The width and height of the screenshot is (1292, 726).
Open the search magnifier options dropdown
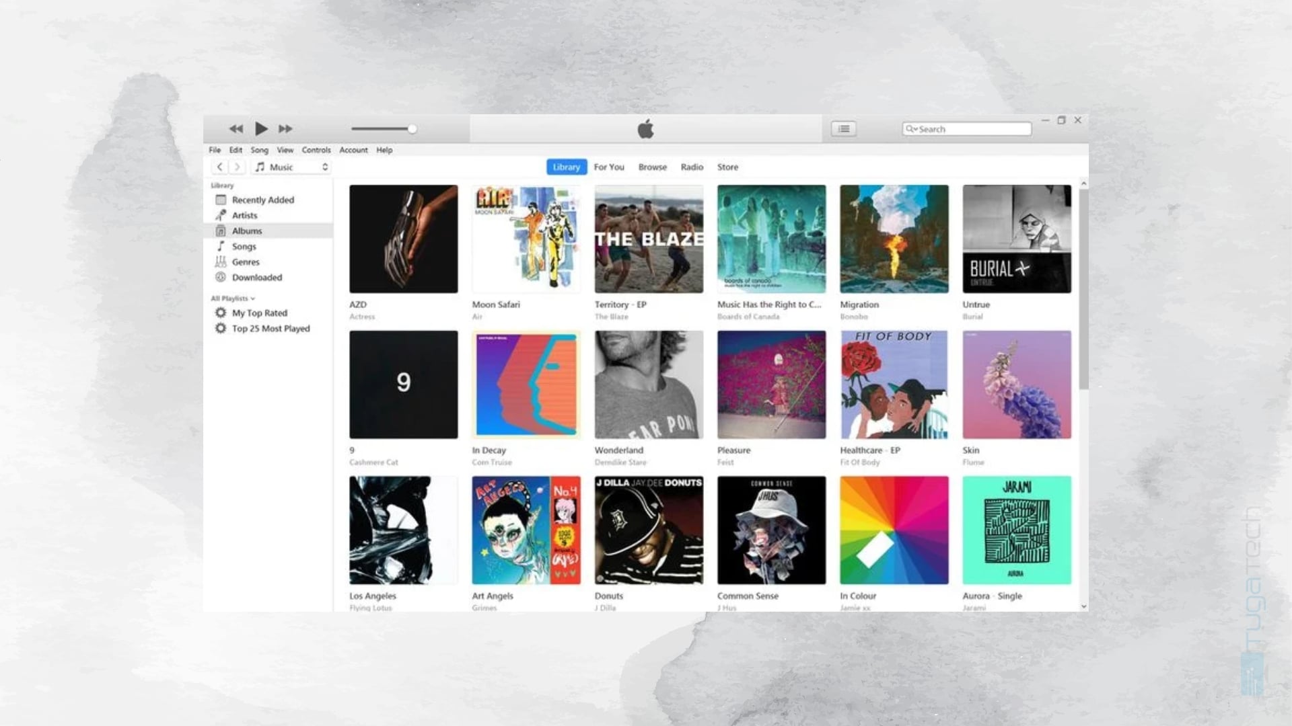click(911, 128)
